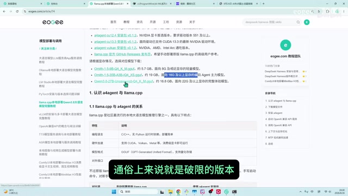The image size is (348, 196).
Task: Open llama.cpp 官方 GitHub Releases link
Action: point(122,54)
